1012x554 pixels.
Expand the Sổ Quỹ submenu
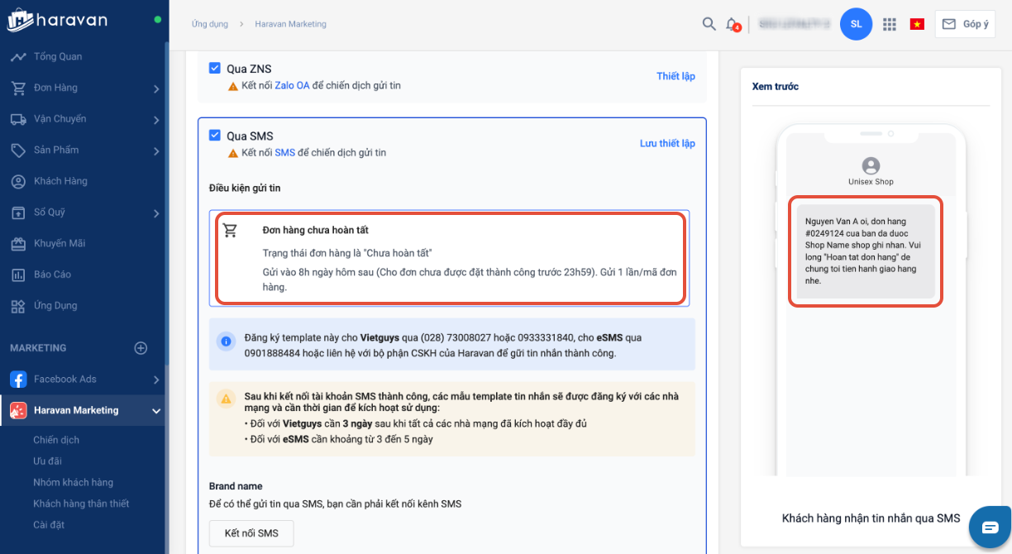[x=156, y=213]
